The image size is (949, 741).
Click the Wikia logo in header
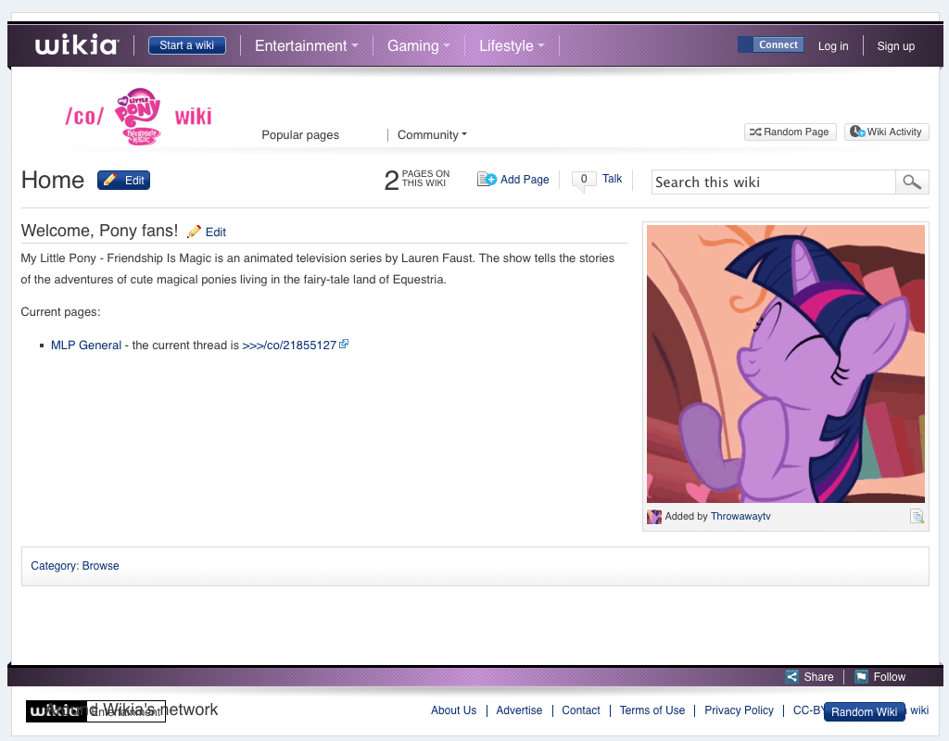tap(77, 45)
